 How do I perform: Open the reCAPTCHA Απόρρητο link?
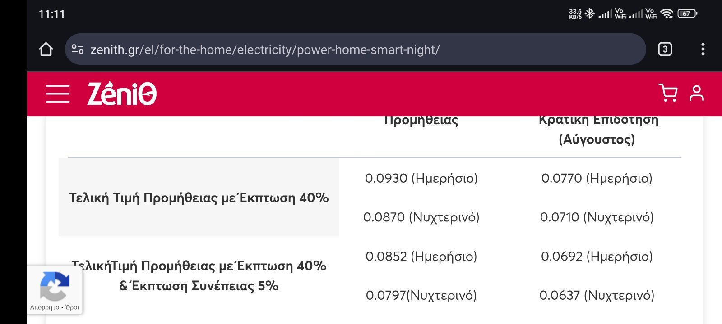click(x=45, y=307)
